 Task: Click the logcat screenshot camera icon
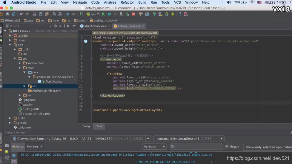coord(7,146)
